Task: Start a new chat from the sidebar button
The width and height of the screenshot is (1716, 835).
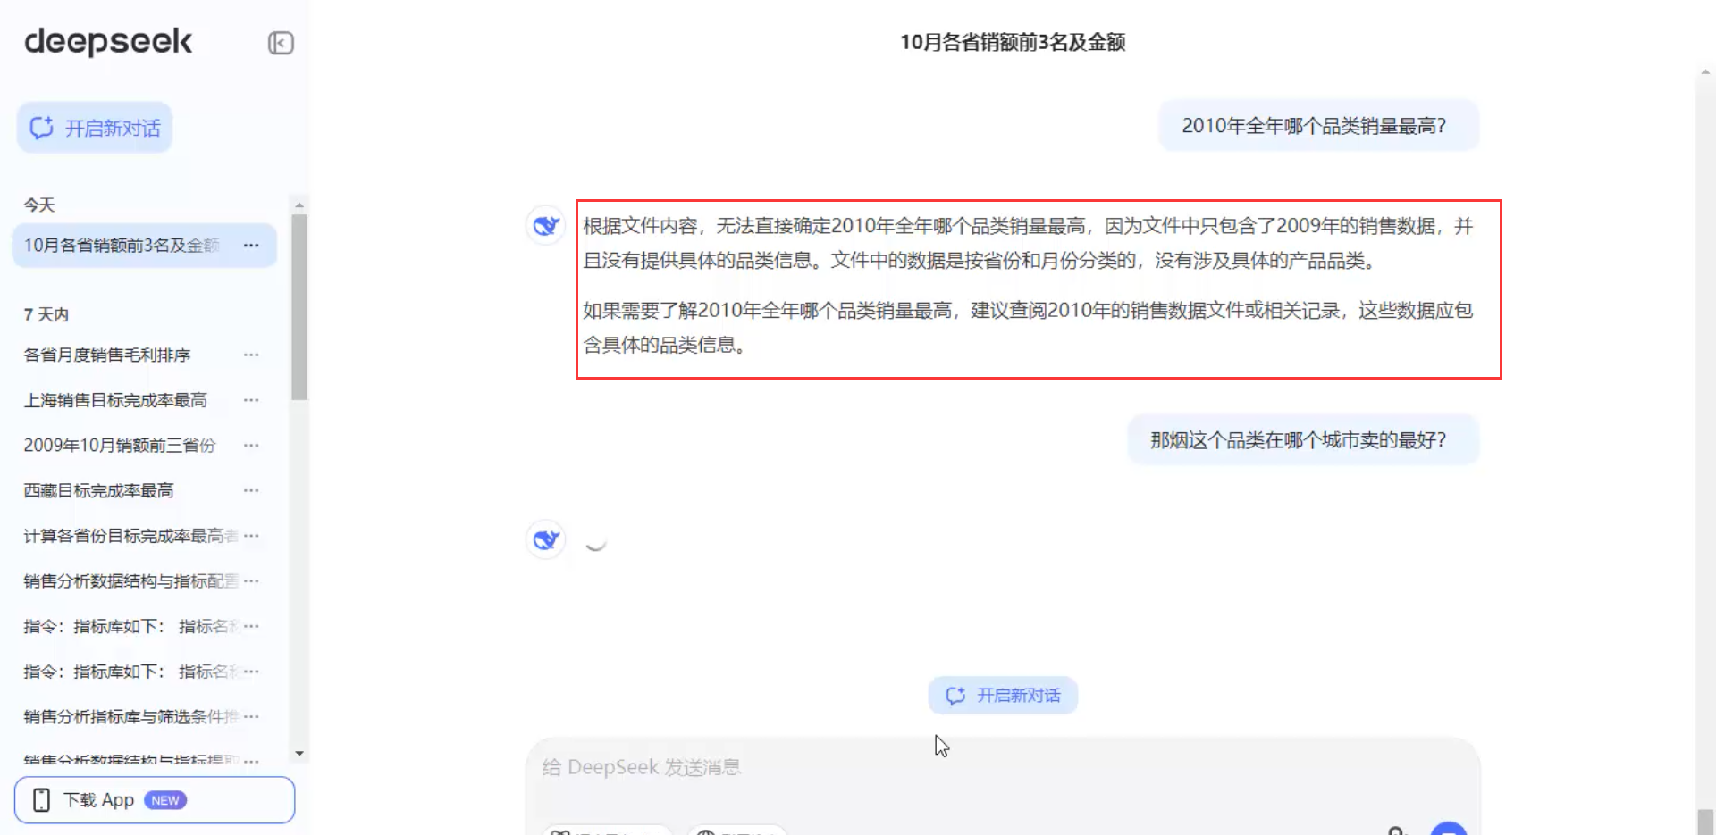Action: (x=95, y=128)
